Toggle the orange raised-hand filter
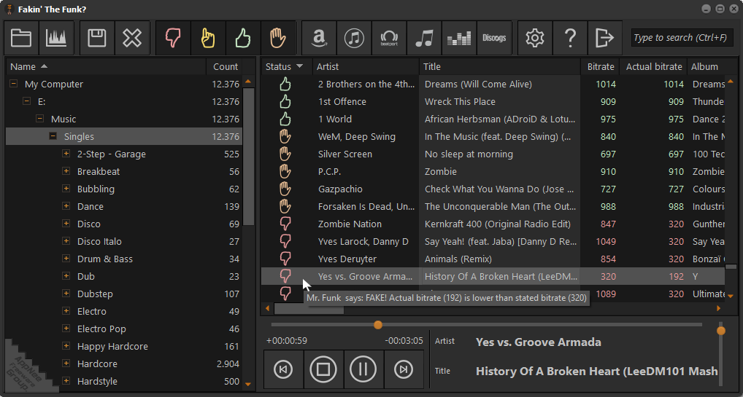The width and height of the screenshot is (743, 397). click(x=278, y=38)
